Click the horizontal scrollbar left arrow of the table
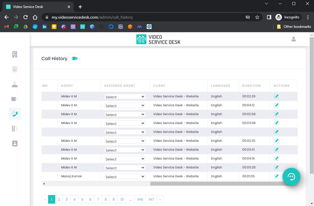 point(44,184)
